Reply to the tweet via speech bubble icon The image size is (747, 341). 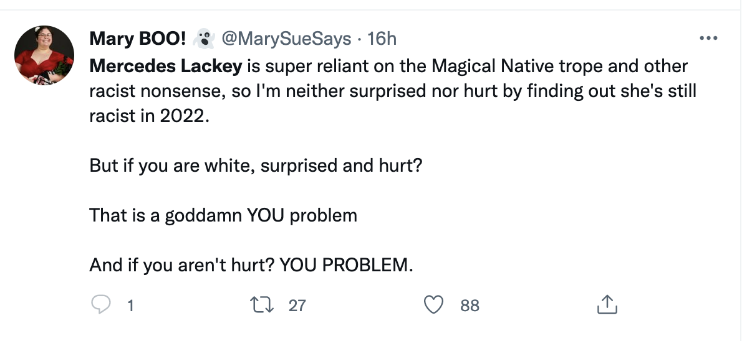101,305
